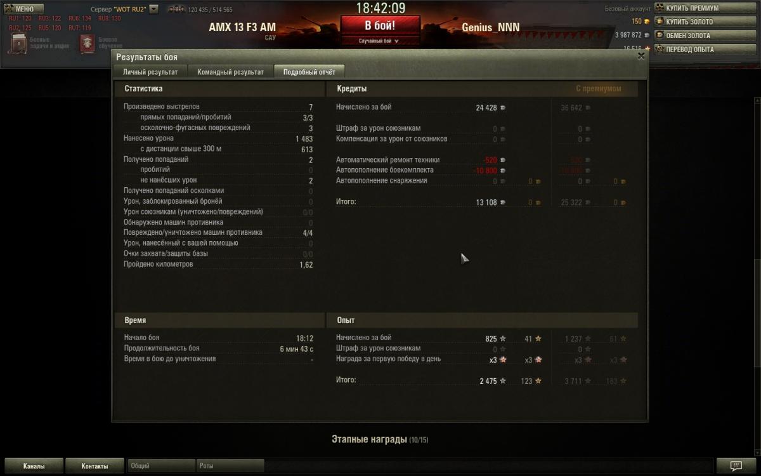Switch to the Командный результат tab
The image size is (761, 476).
(231, 72)
